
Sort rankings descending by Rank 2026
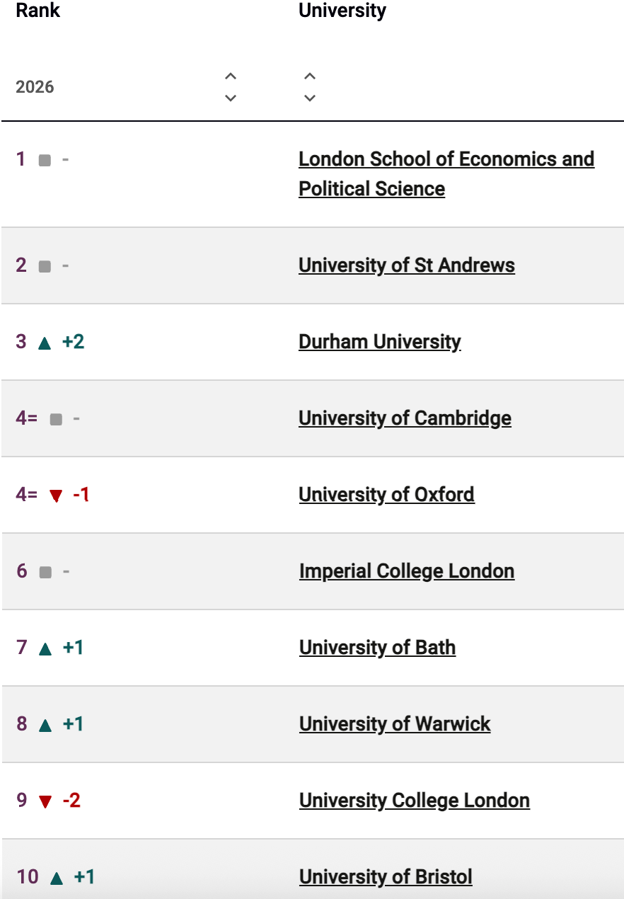click(x=230, y=98)
